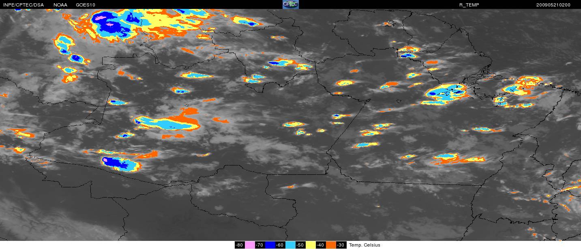
Task: Click the CPTEC logo in the header
Action: click(x=290, y=4)
